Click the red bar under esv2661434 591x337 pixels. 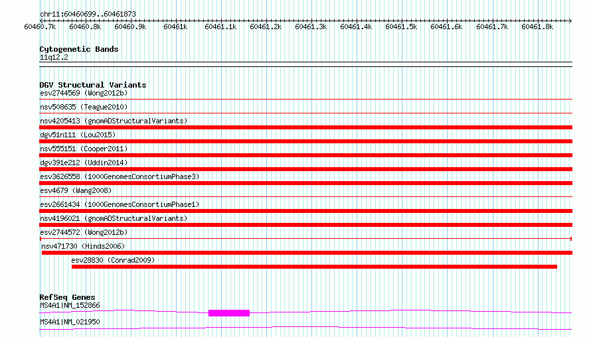(x=305, y=211)
